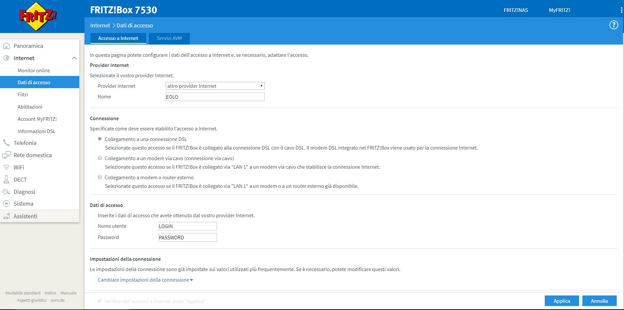Click the Password input field
Screen dimensions: 624x310
tap(188, 237)
